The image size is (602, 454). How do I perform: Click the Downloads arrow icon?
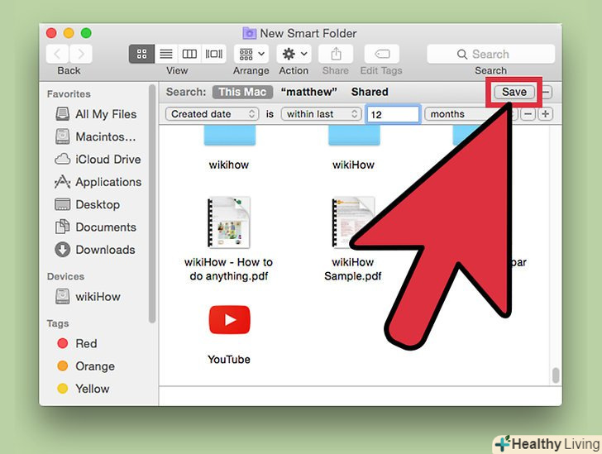(63, 250)
